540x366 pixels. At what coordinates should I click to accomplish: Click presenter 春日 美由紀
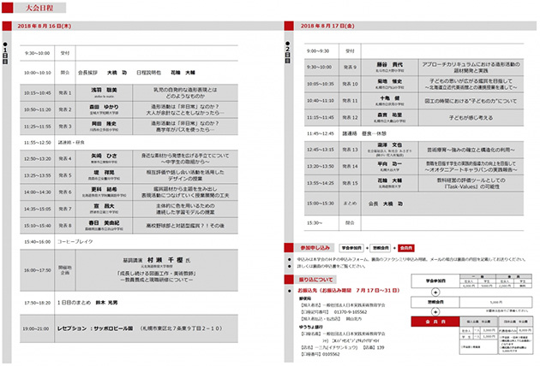104,223
